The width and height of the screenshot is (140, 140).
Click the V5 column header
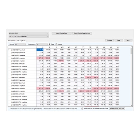point(109,47)
